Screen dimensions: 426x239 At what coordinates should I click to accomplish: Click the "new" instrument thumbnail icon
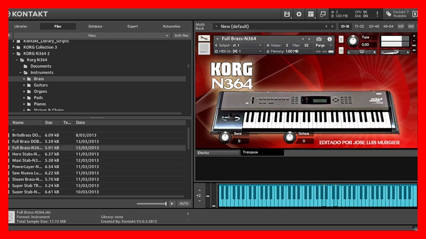(x=204, y=49)
